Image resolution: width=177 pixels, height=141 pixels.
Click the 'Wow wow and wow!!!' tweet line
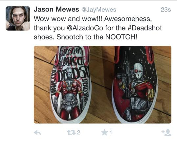click(68, 19)
